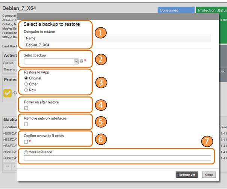Click the Consumed tile in background page
Viewport: 227px width, 189px height.
click(176, 10)
